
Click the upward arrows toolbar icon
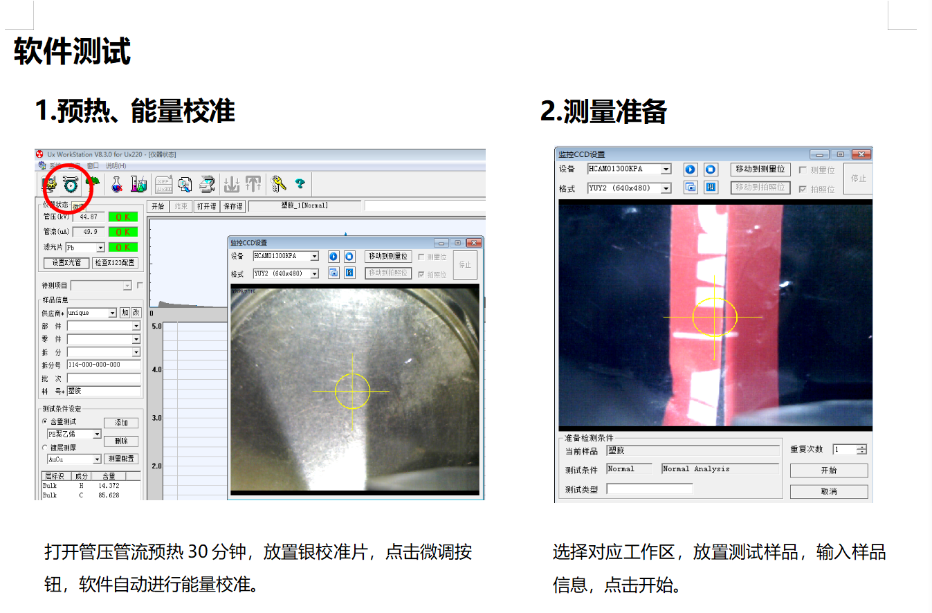pyautogui.click(x=254, y=184)
